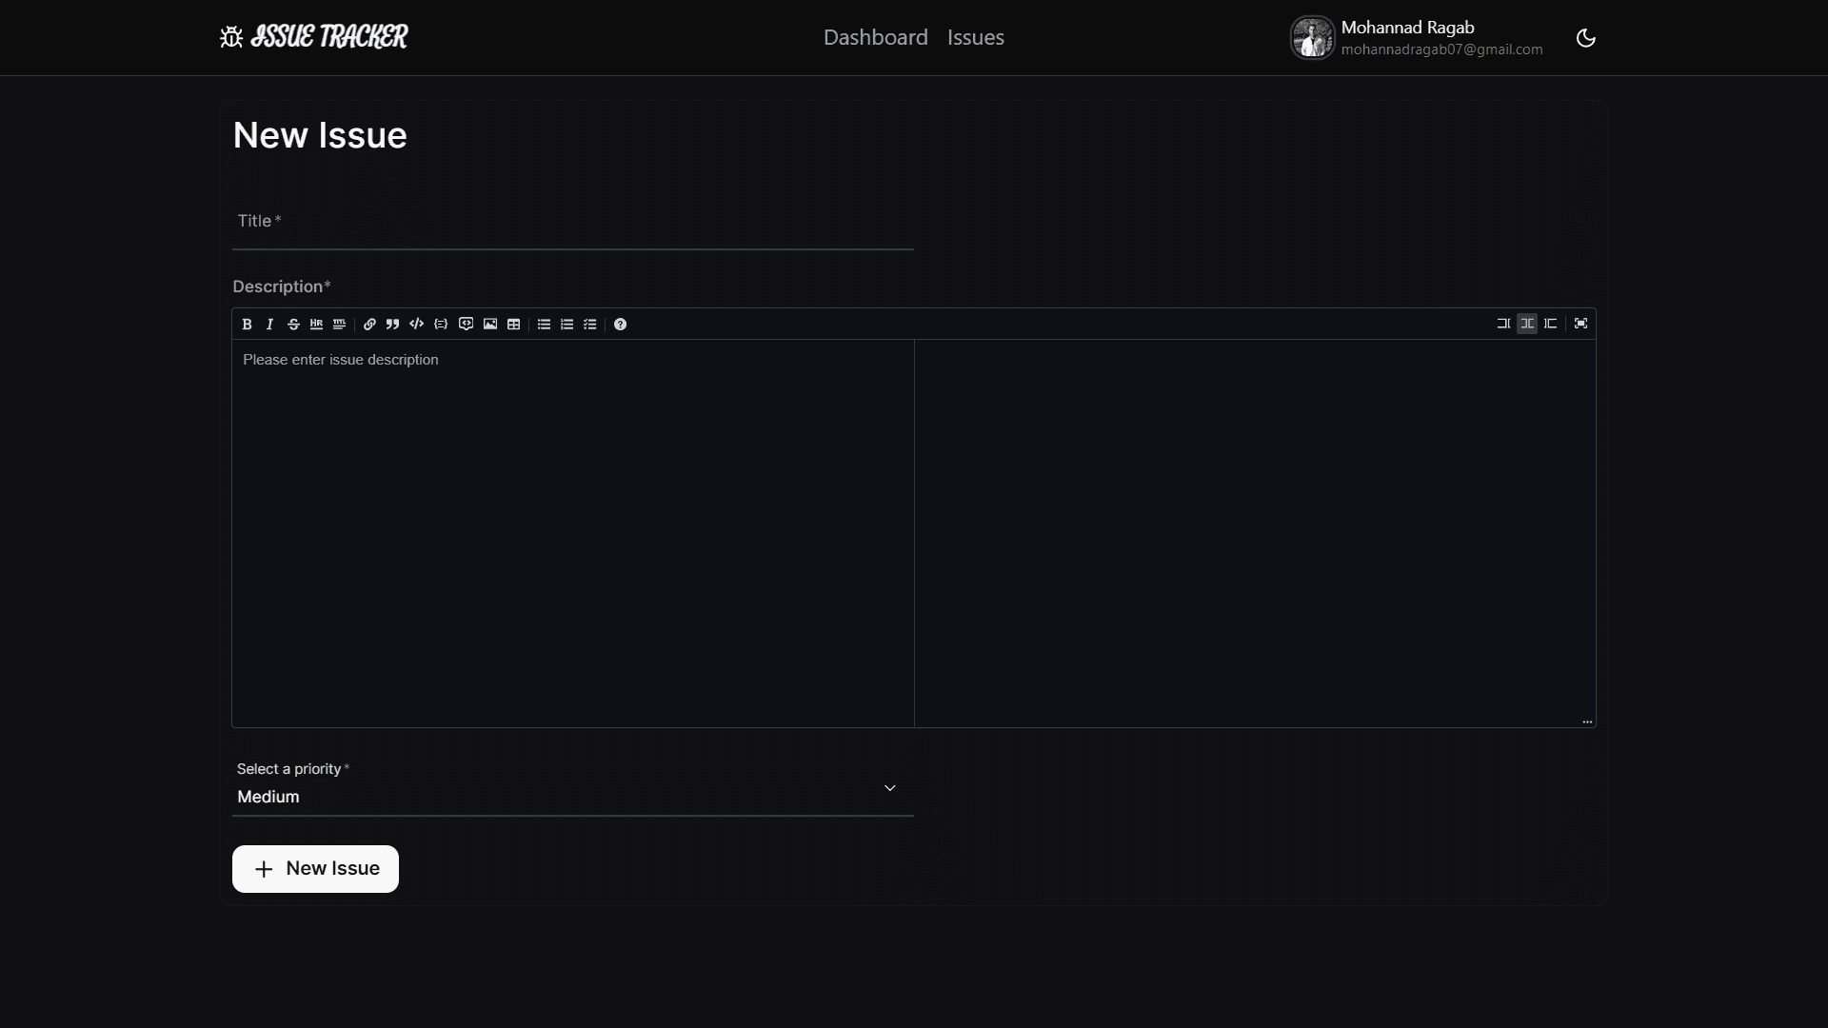The image size is (1828, 1028).
Task: Add an unordered bullet list
Action: tap(544, 325)
